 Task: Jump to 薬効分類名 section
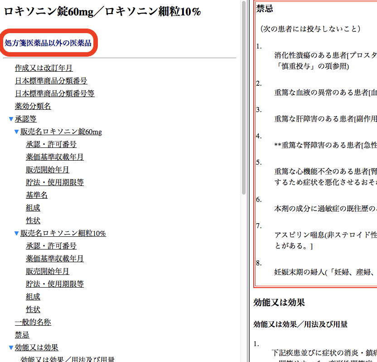[x=33, y=106]
